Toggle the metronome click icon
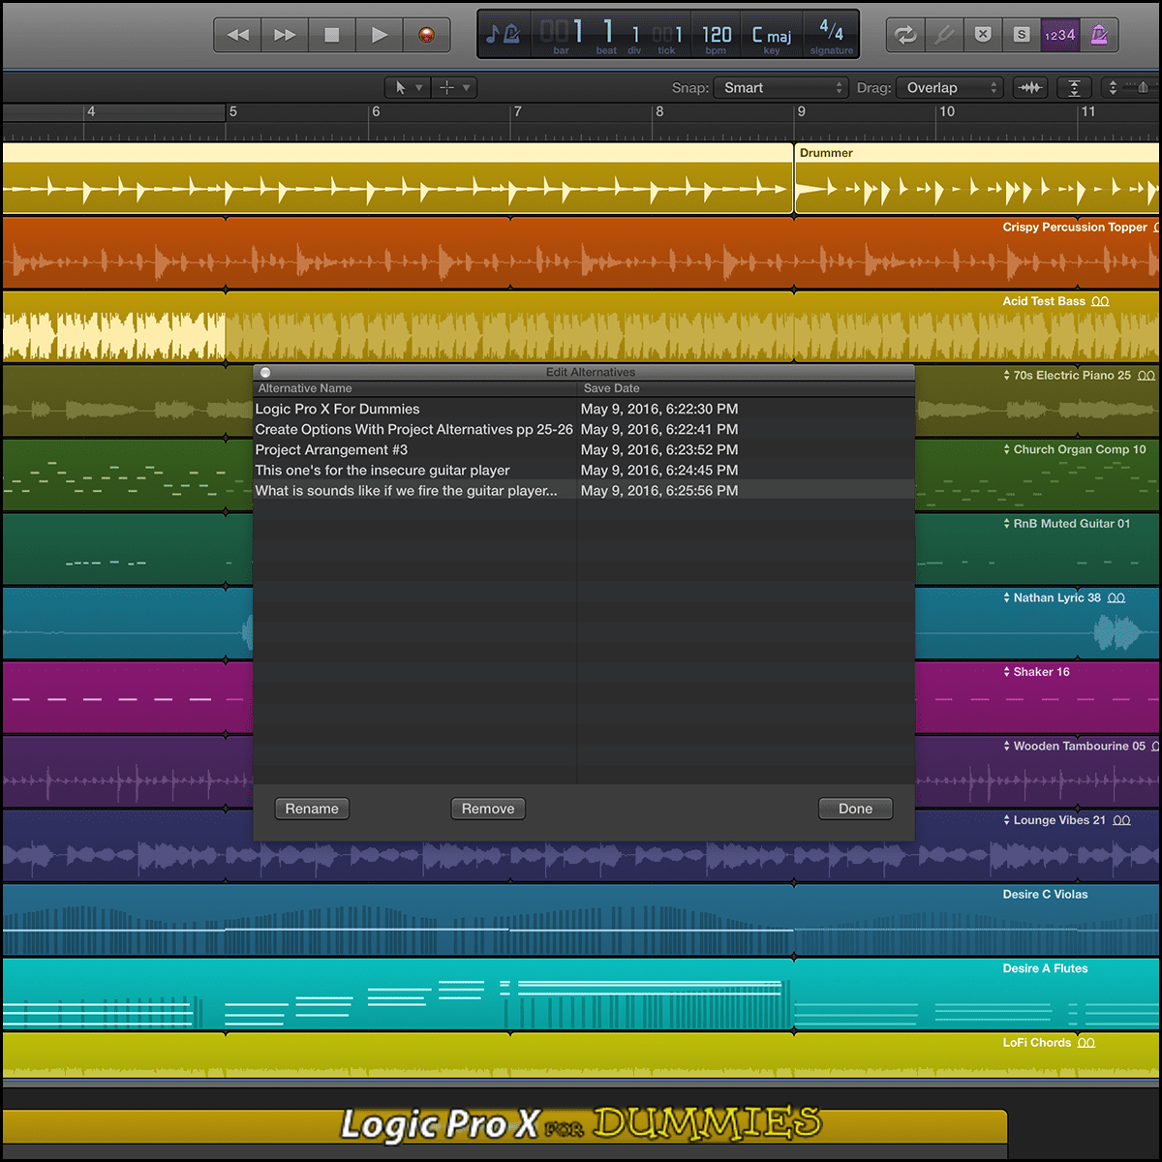Viewport: 1162px width, 1162px height. click(1099, 35)
